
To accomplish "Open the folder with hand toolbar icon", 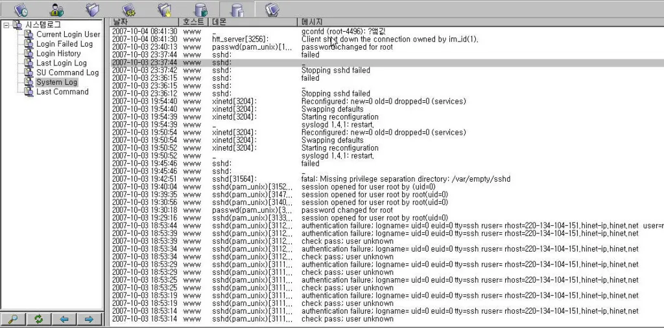I will click(164, 9).
